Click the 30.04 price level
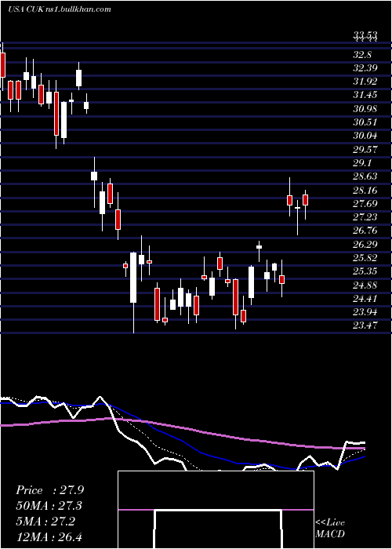 click(365, 136)
